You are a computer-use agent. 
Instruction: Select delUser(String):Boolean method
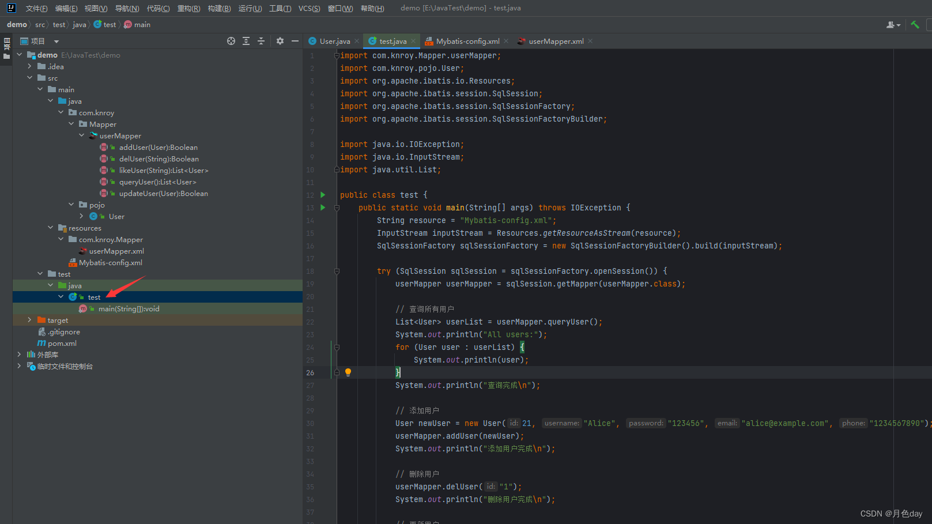point(159,159)
